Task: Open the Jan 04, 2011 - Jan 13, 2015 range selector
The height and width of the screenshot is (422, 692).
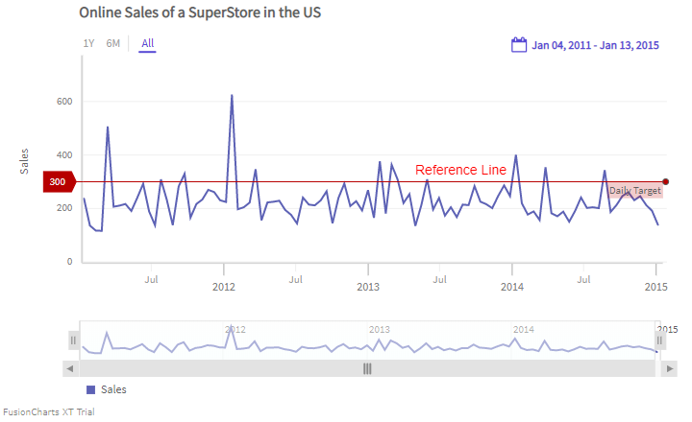Action: click(595, 45)
